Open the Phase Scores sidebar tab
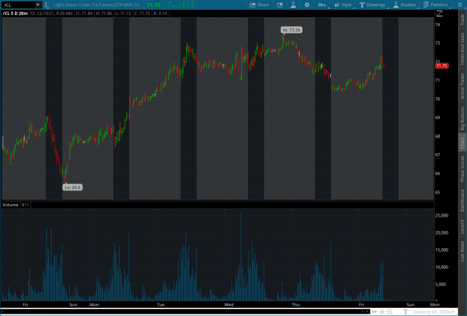The image size is (467, 316). 463,169
